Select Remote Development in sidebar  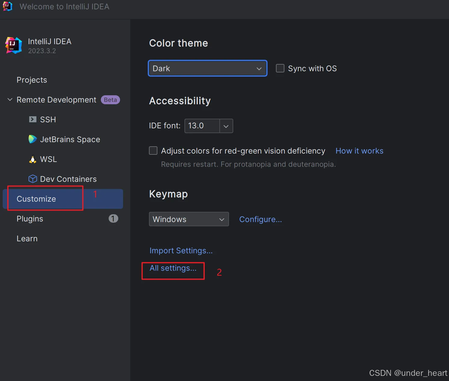pyautogui.click(x=56, y=100)
